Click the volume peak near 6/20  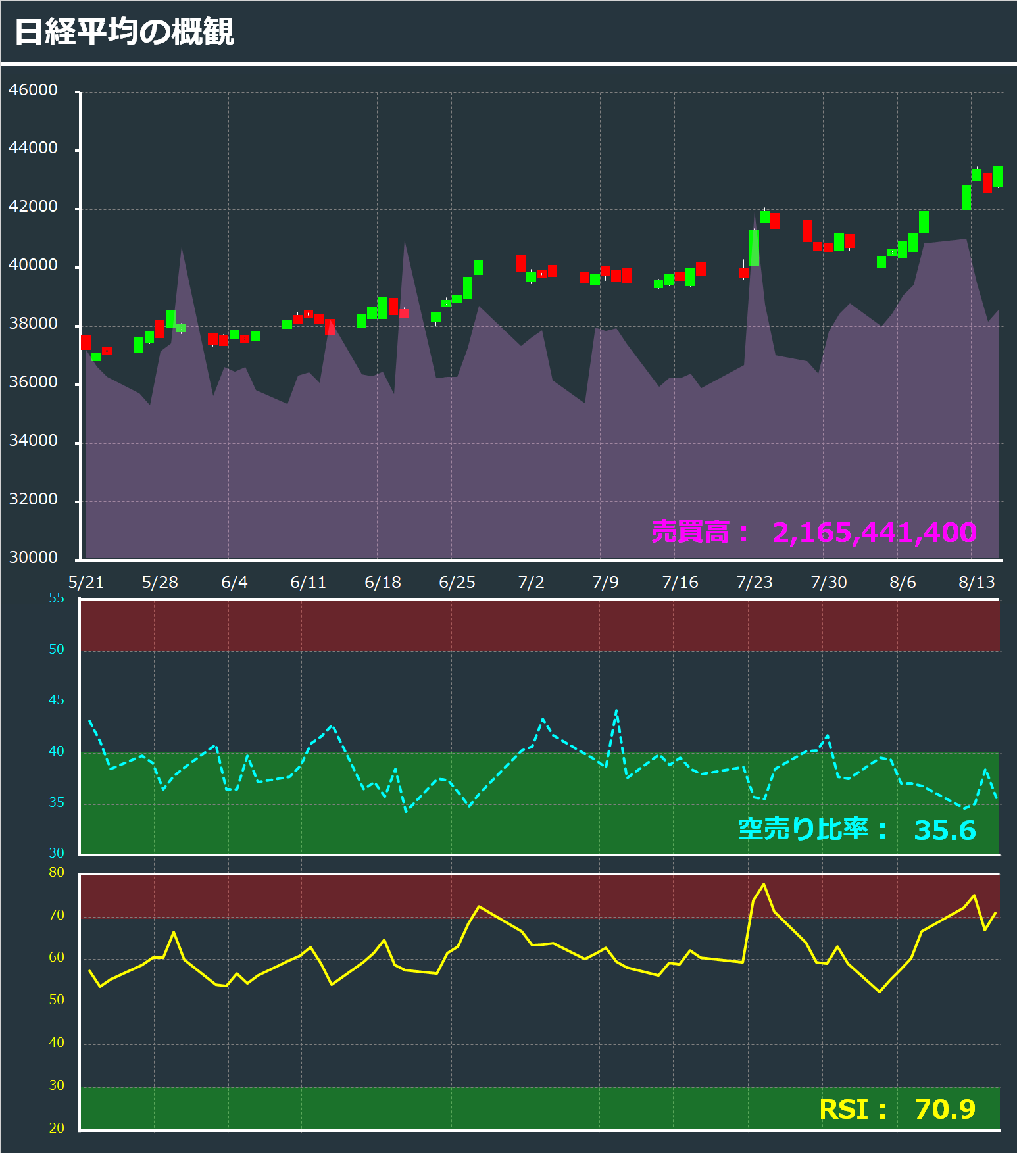(x=405, y=242)
